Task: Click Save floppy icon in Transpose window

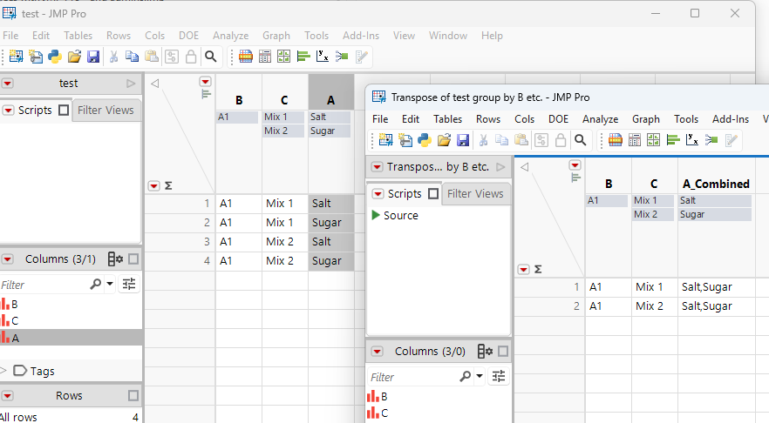Action: pos(463,140)
